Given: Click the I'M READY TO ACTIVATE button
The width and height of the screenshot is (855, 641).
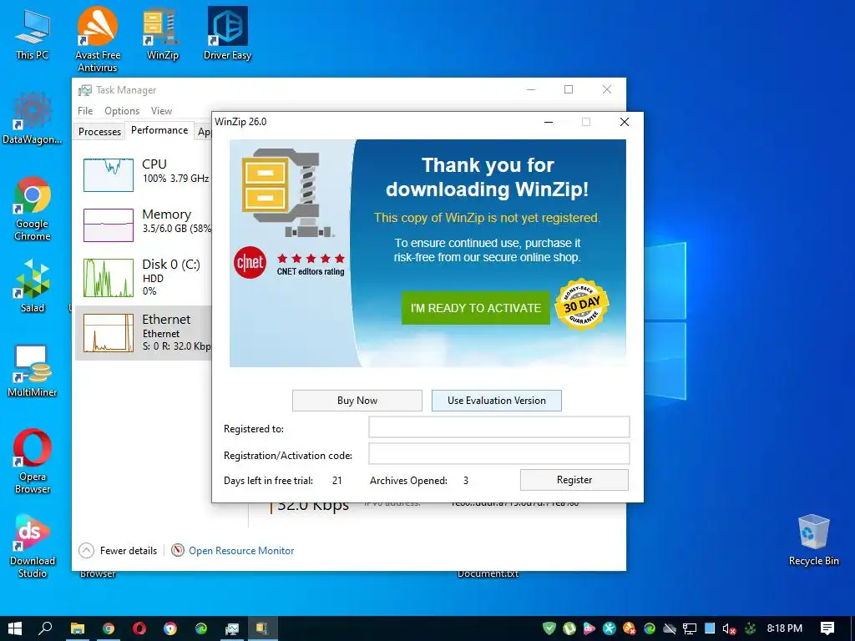Looking at the screenshot, I should click(475, 308).
